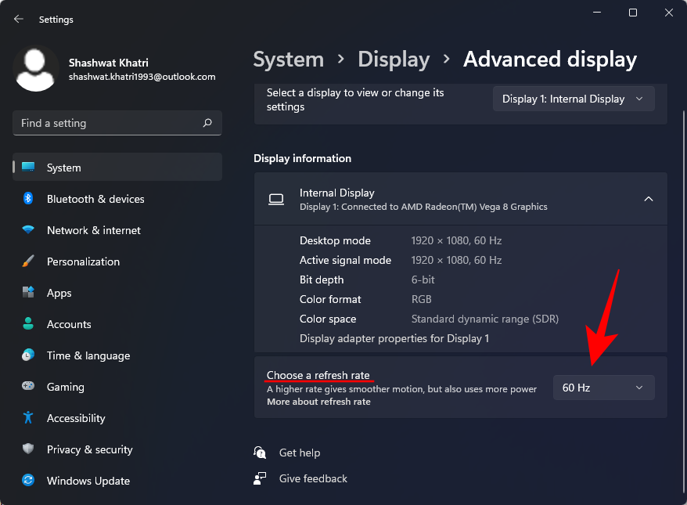This screenshot has height=505, width=687.
Task: Click the Get help link
Action: [x=299, y=453]
